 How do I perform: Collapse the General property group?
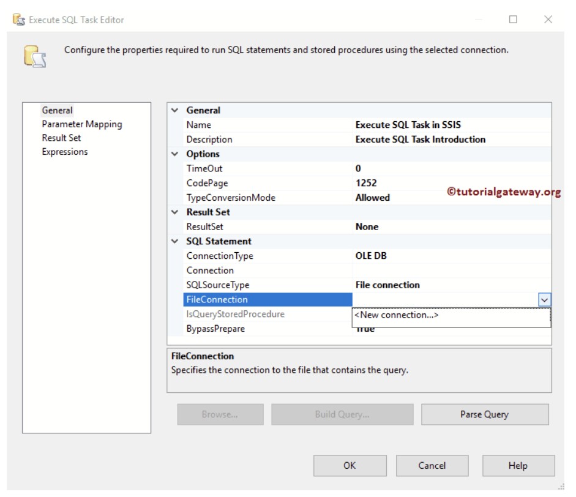point(175,110)
